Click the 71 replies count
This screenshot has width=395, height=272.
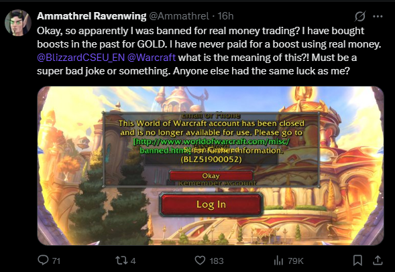pyautogui.click(x=56, y=261)
